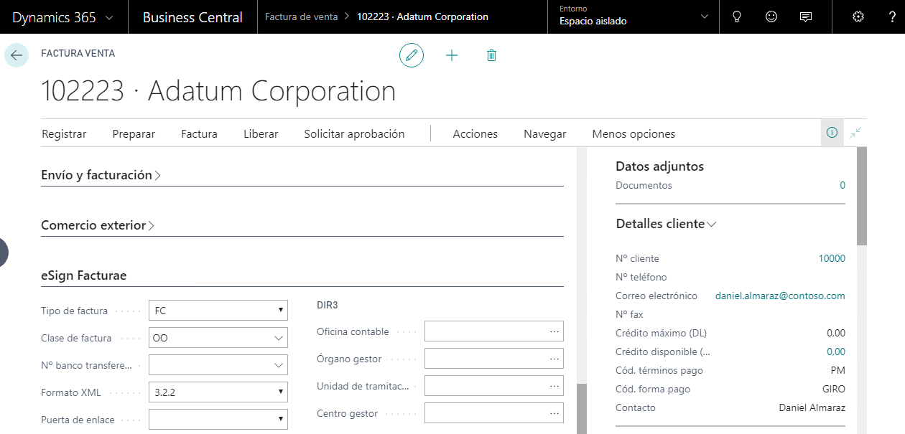Open the Liberar menu
The image size is (905, 434).
[261, 134]
